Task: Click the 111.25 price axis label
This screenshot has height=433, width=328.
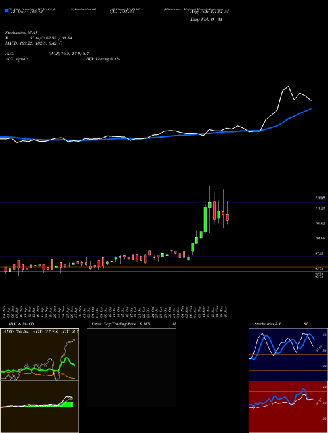Action: point(319,209)
